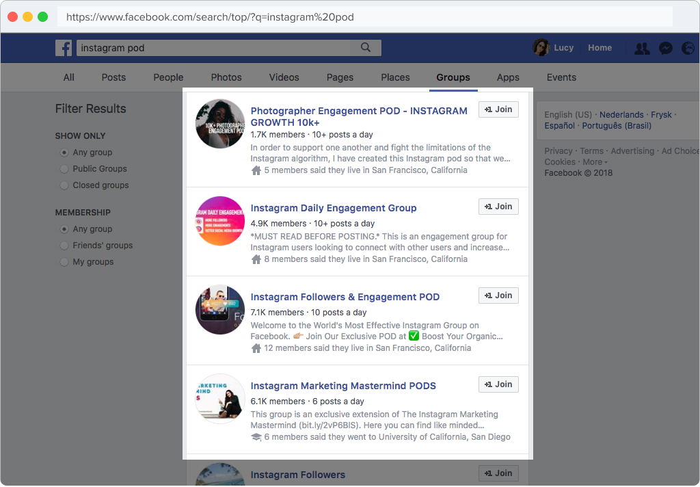Screen dimensions: 700x487
Task: Join Instagram Daily Engagement Group
Action: 498,207
